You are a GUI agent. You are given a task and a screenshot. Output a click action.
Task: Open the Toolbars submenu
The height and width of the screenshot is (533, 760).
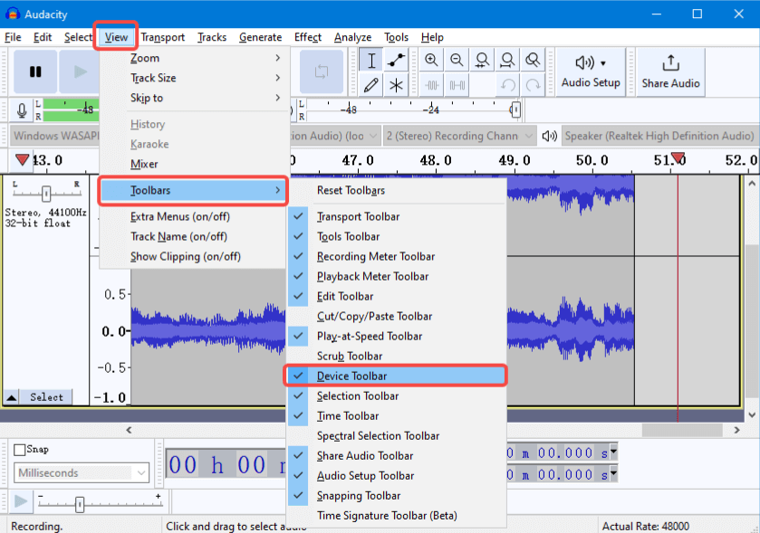[195, 190]
